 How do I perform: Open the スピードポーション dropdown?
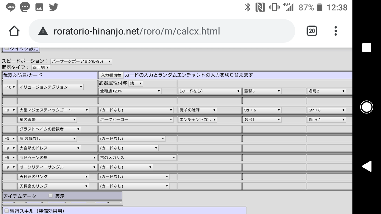pos(81,61)
